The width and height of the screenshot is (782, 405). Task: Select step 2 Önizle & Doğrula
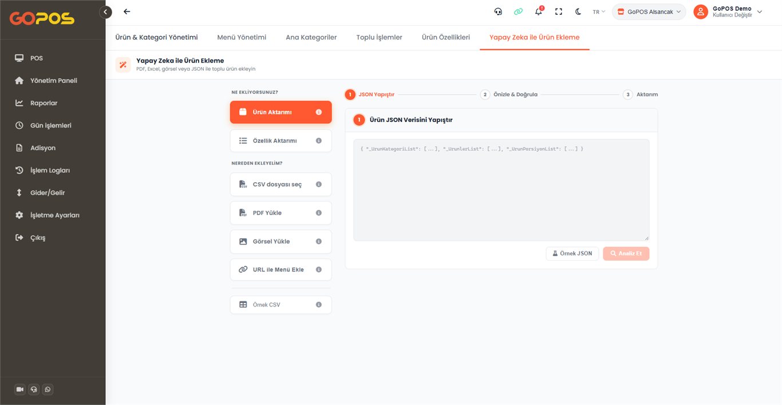pos(509,95)
